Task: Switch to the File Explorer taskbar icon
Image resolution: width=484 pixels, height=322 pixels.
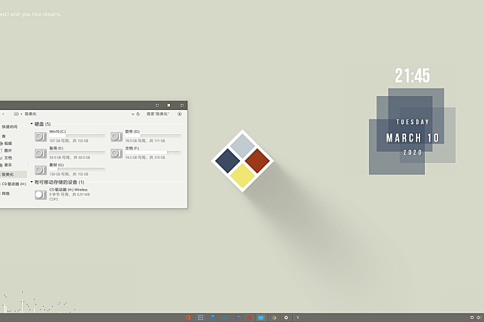Action: click(261, 317)
